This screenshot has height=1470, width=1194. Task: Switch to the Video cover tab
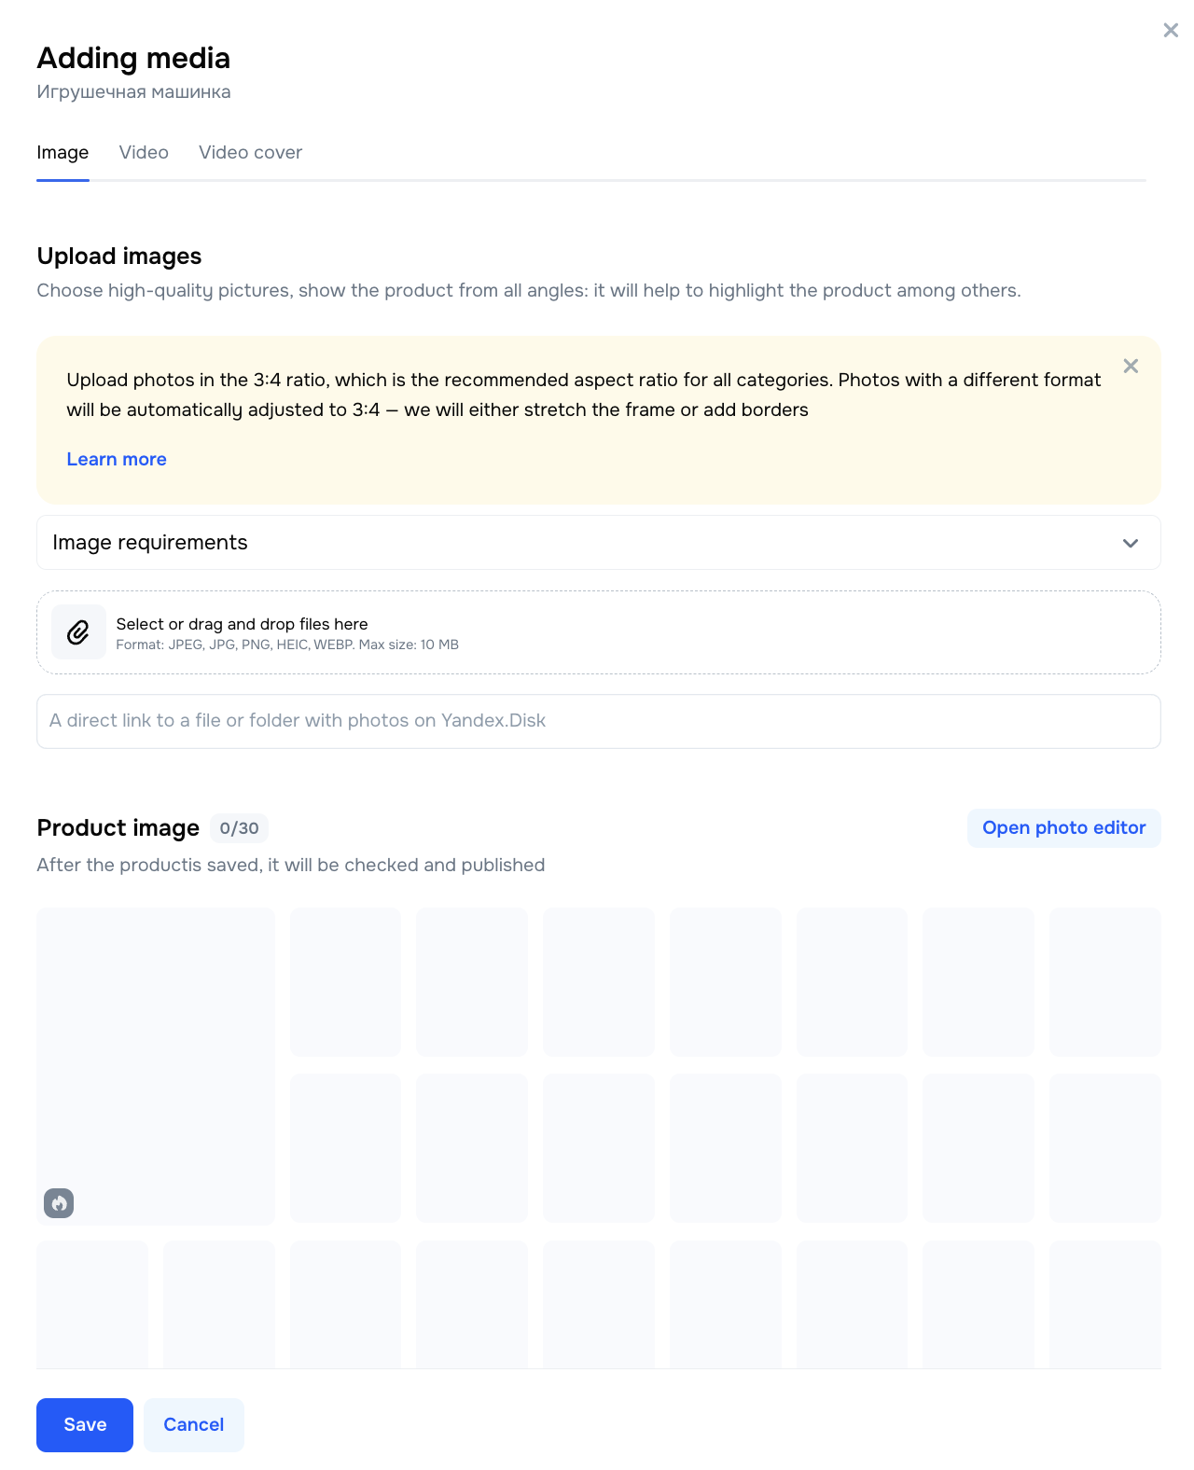(x=250, y=152)
